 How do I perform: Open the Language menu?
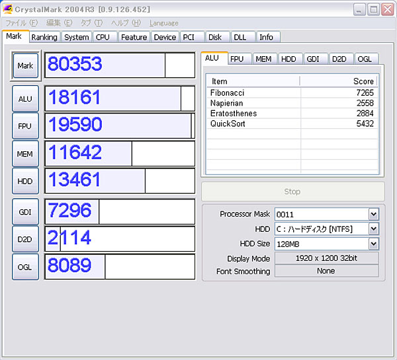coord(164,23)
